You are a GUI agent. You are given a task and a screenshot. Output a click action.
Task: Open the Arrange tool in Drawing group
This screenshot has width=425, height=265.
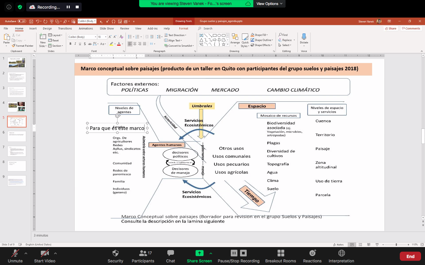235,38
